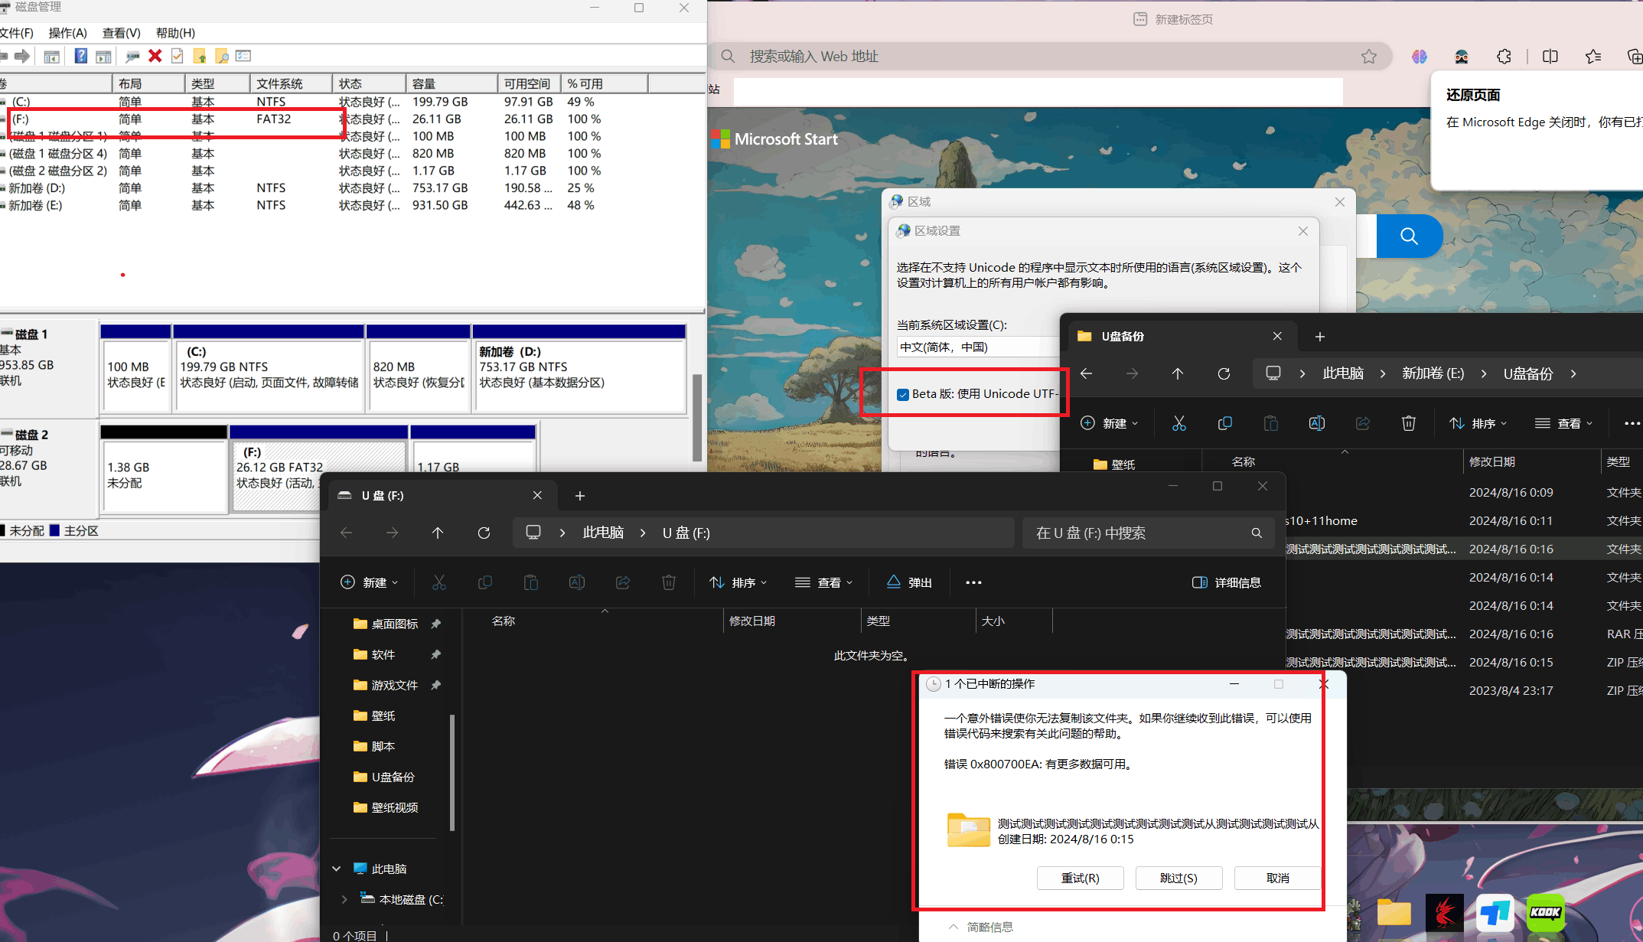This screenshot has height=942, width=1643.
Task: Select the Rename icon in U盘备份 window
Action: (x=1316, y=423)
